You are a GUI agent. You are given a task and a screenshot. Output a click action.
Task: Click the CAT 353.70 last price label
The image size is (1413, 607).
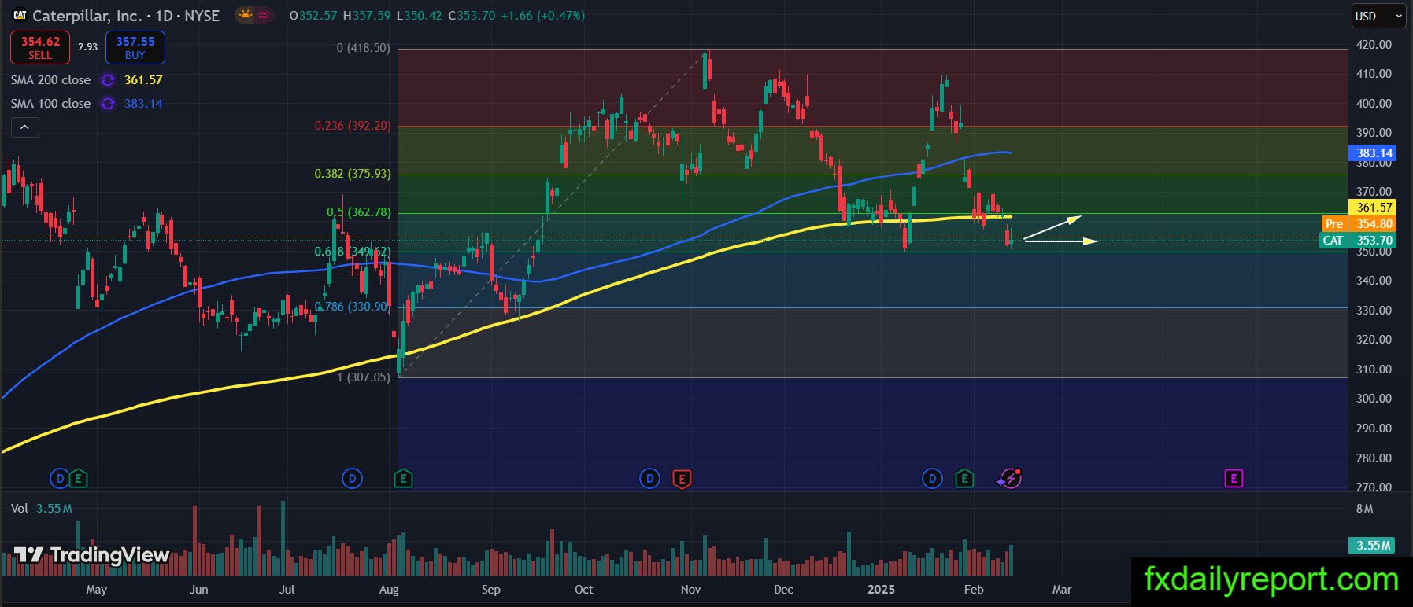1359,241
